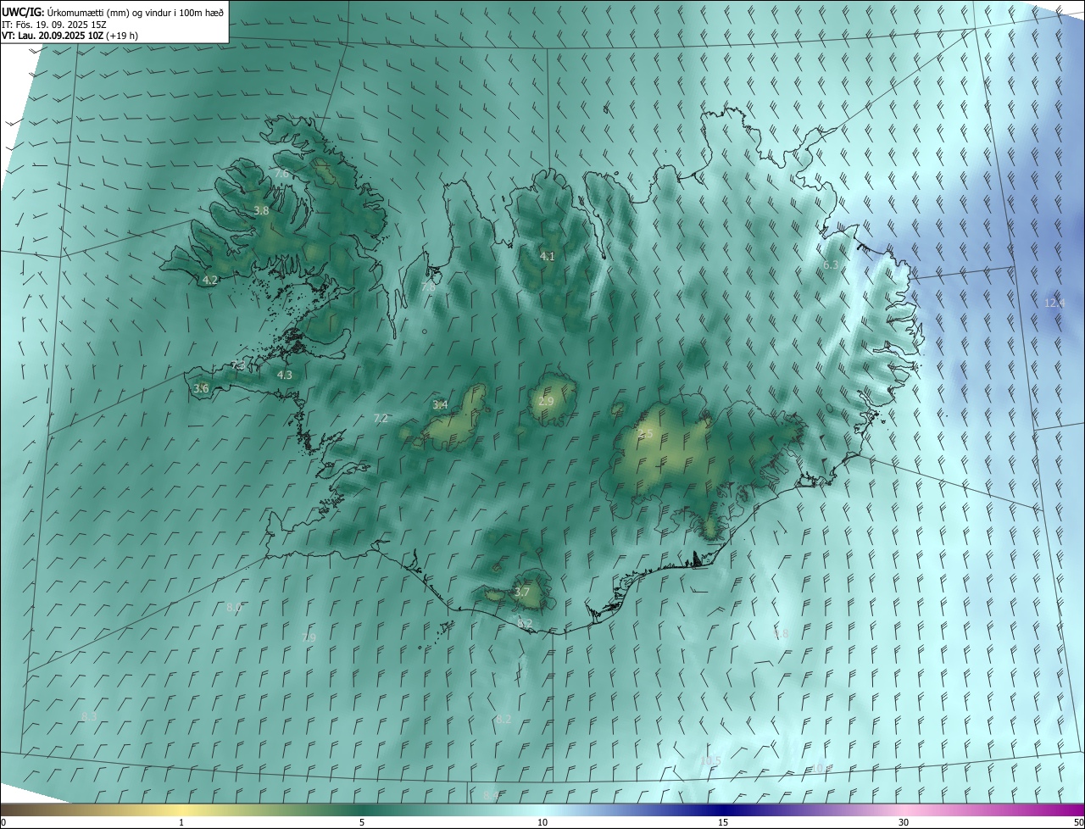Viewport: 1085px width, 829px height.
Task: Click the 2.9 value label
Action: [x=546, y=401]
